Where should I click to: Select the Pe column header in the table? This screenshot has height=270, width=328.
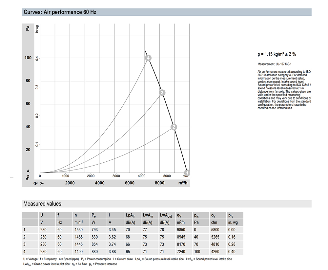94,216
